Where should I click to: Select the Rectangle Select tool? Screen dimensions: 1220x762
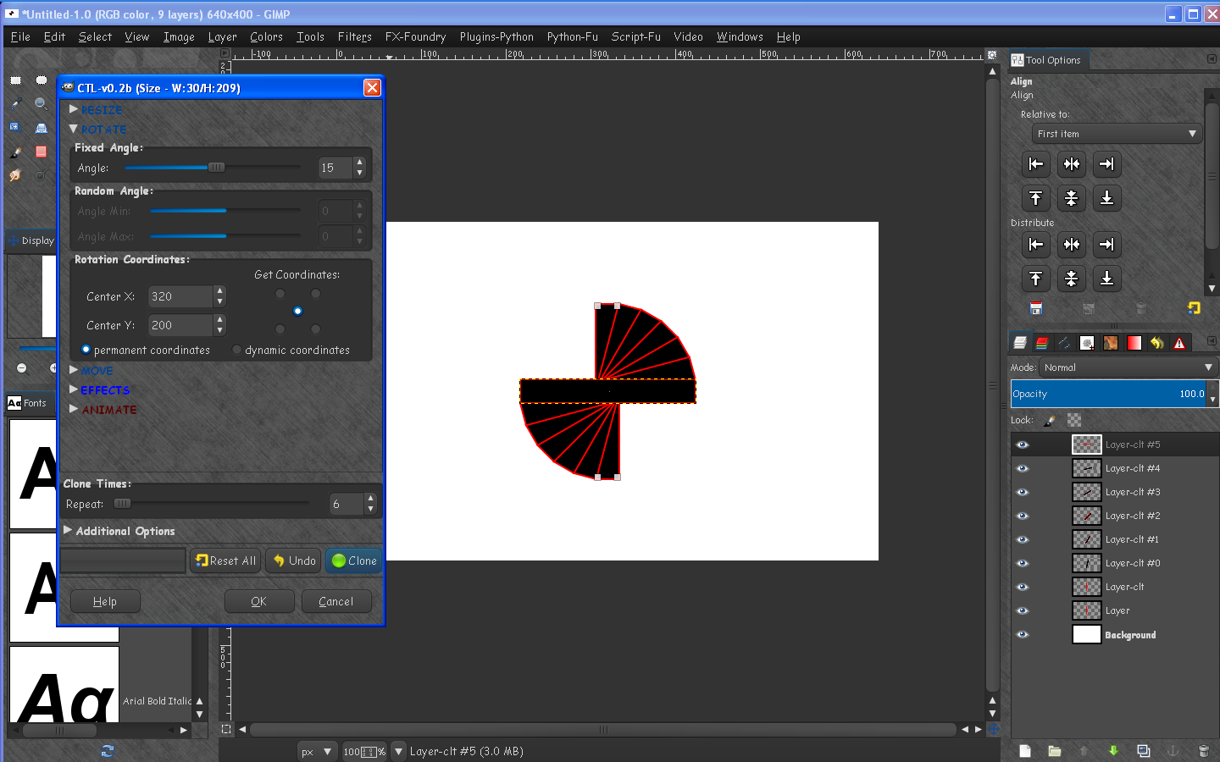pyautogui.click(x=15, y=80)
